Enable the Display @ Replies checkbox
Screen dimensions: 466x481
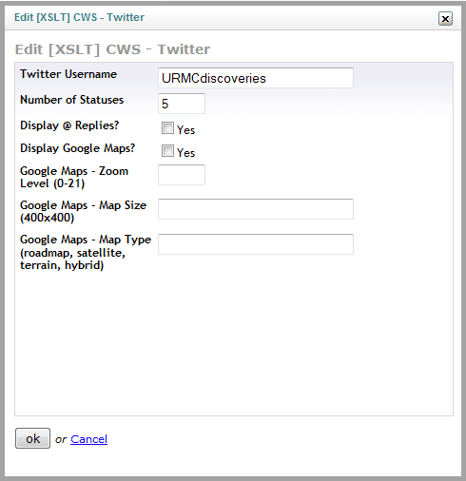click(x=167, y=128)
